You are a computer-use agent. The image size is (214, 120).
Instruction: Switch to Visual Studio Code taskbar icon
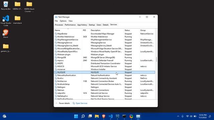111,116
